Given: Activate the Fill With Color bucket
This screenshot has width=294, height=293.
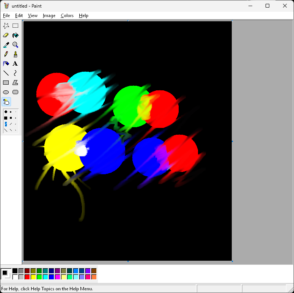Looking at the screenshot, I should click(x=16, y=35).
